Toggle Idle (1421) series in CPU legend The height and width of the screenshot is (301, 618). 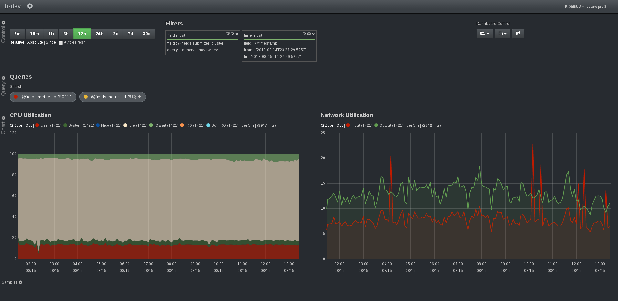click(x=136, y=125)
